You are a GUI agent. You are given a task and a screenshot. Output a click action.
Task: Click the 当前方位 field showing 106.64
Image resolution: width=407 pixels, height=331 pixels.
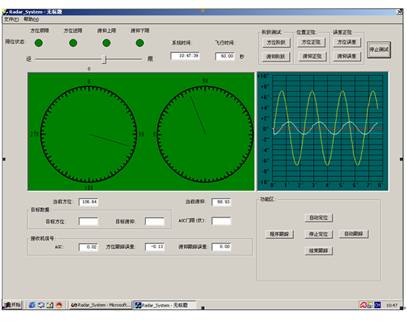tap(88, 201)
